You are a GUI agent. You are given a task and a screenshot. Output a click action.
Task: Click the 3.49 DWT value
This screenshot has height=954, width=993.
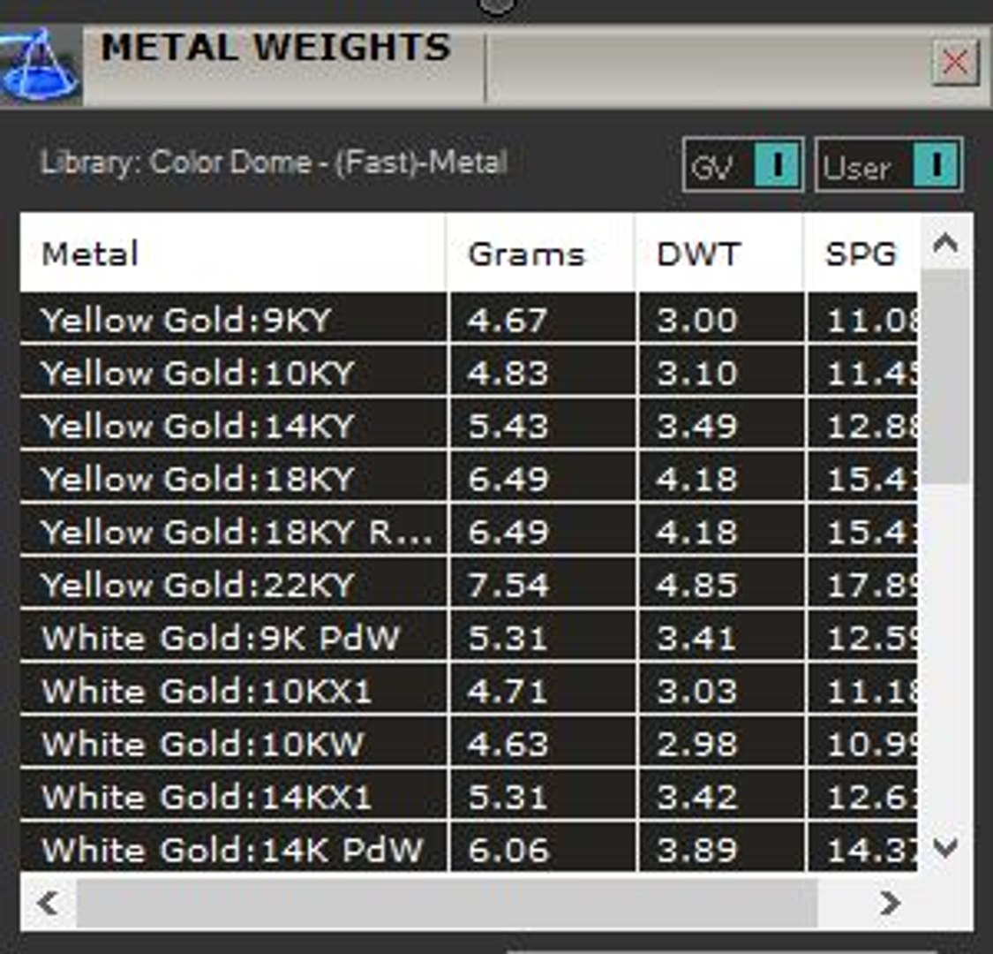click(696, 426)
